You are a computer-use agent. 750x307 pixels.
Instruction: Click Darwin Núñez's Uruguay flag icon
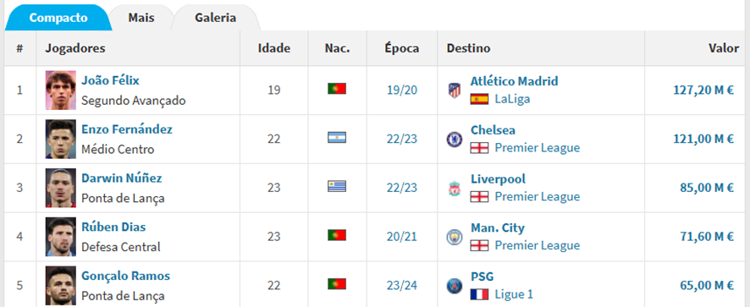pyautogui.click(x=337, y=187)
